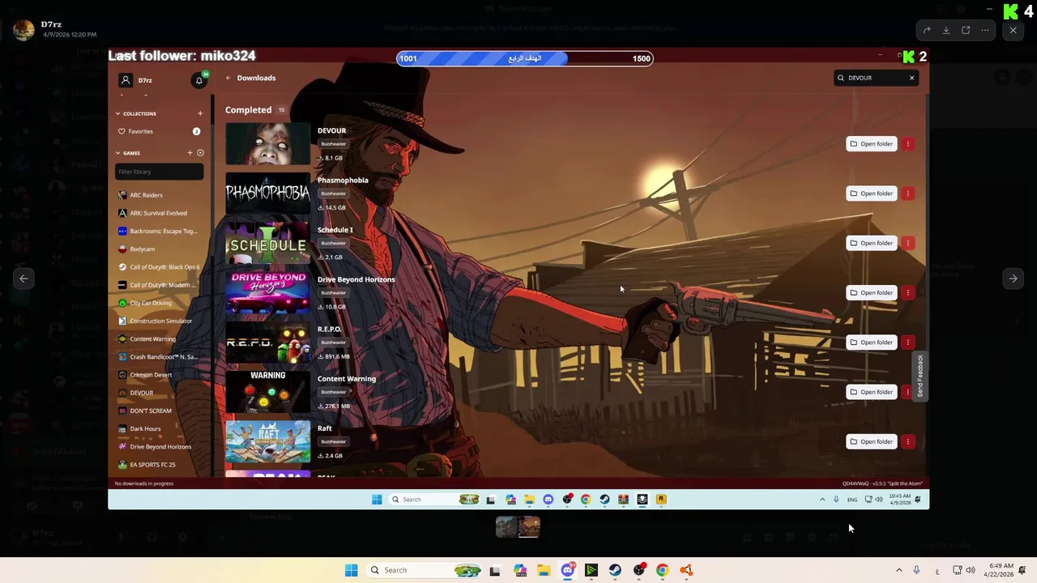This screenshot has height=583, width=1037.
Task: Click the Phasmophobia cover thumbnail
Action: pyautogui.click(x=267, y=194)
